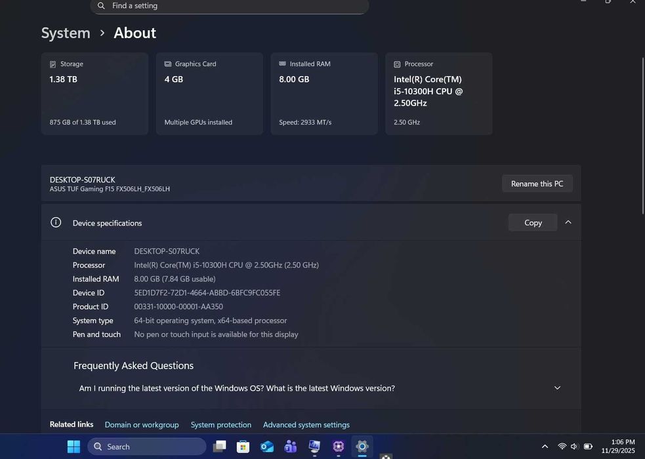This screenshot has width=645, height=459.
Task: Click the "Multiple GPUs installed" text
Action: [x=198, y=123]
